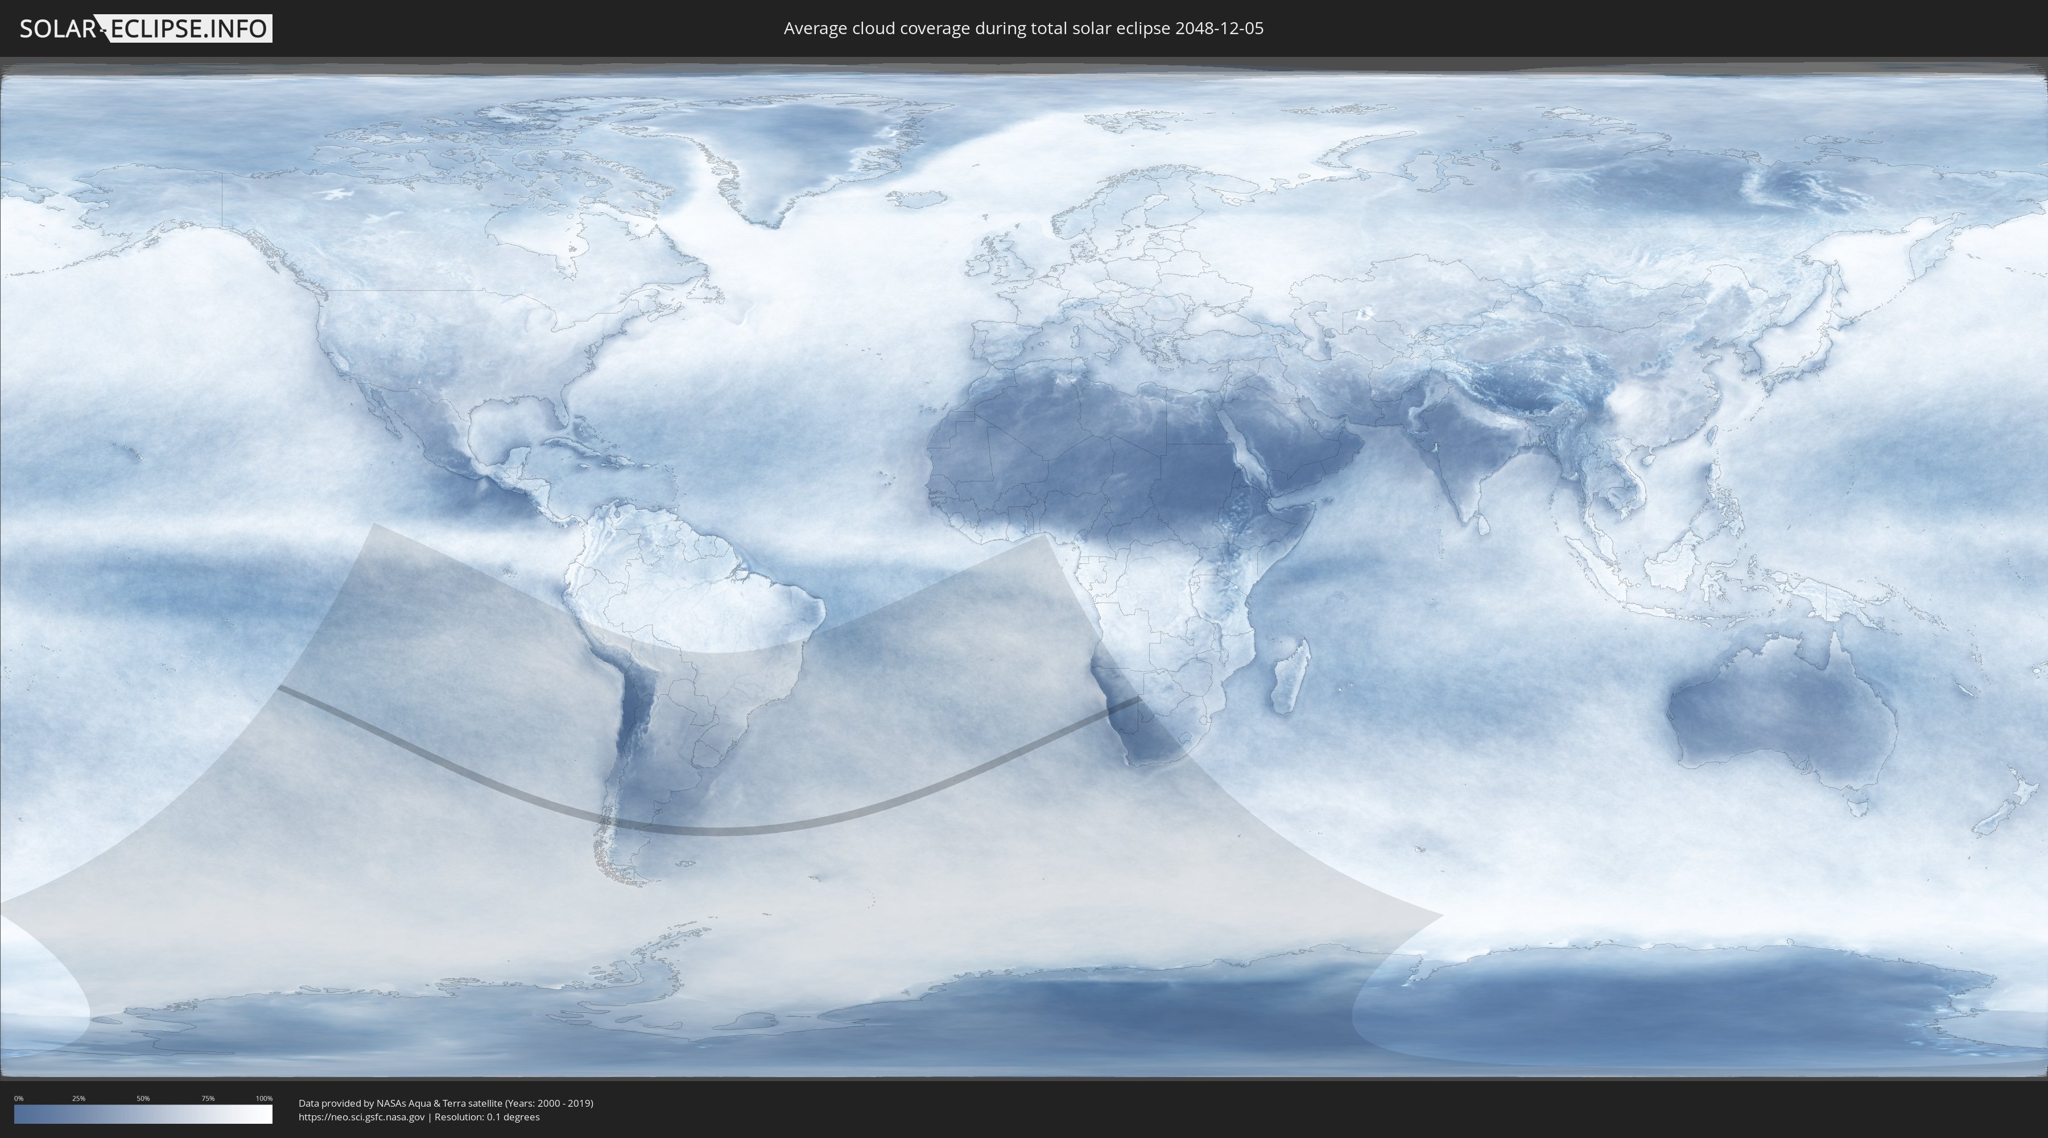Click the 100% label on legend
The image size is (2048, 1138).
pos(264,1098)
